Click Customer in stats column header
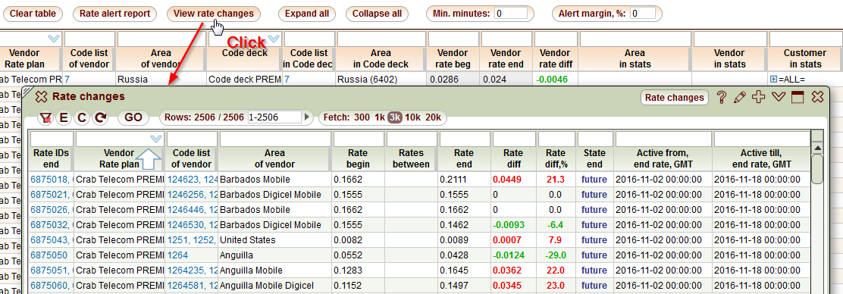Image resolution: width=843 pixels, height=294 pixels. pyautogui.click(x=805, y=58)
